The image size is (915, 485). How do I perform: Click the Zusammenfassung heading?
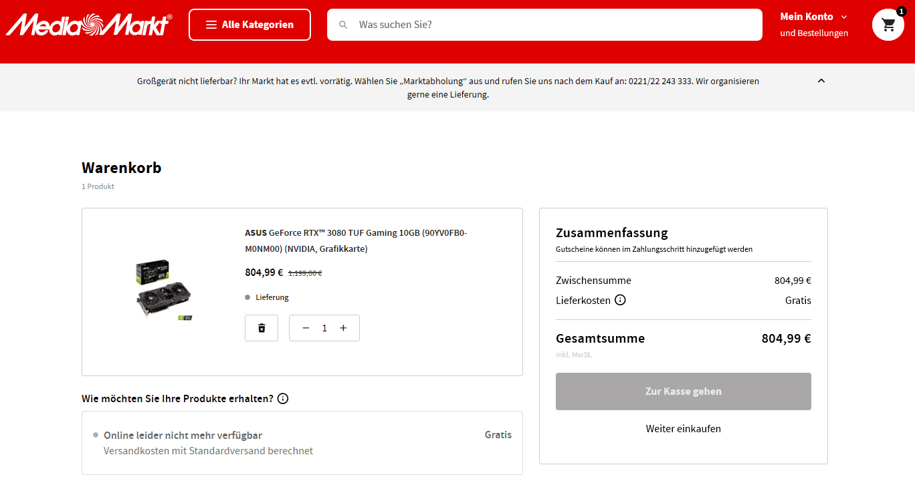(x=612, y=233)
